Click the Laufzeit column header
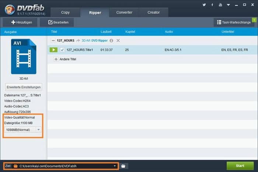The image size is (258, 172). [x=106, y=32]
